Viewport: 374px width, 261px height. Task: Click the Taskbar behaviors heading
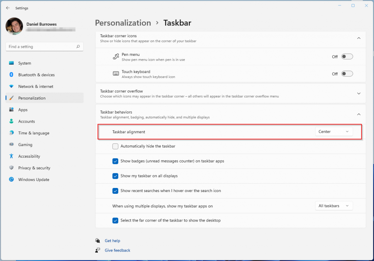[116, 112]
